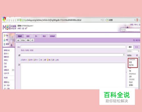Click the message body text area
Image resolution: width=142 pixels, height=112 pixels.
click(x=73, y=76)
